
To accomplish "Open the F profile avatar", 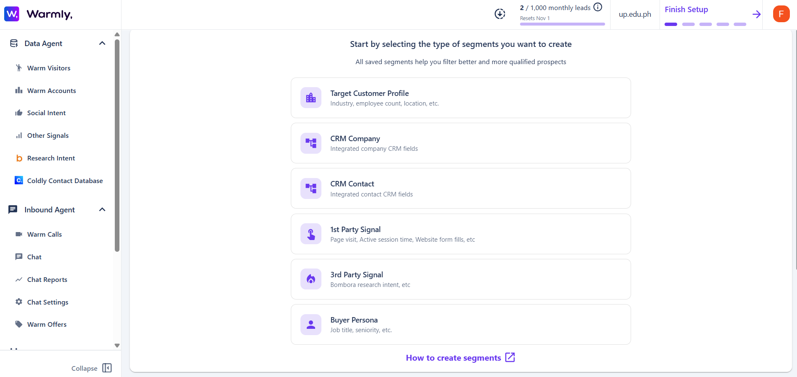I will tap(781, 14).
